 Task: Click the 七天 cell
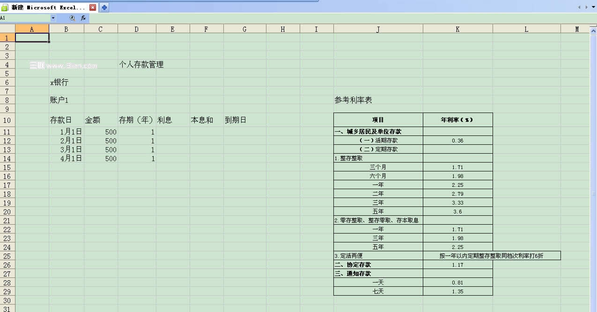coord(378,291)
